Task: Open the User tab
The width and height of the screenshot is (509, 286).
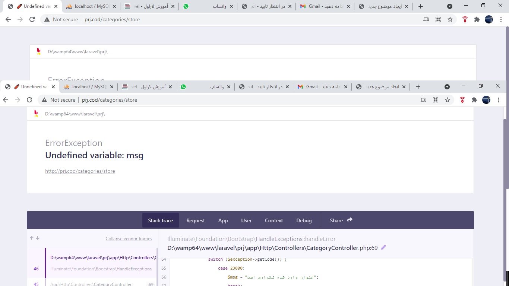Action: (x=246, y=220)
